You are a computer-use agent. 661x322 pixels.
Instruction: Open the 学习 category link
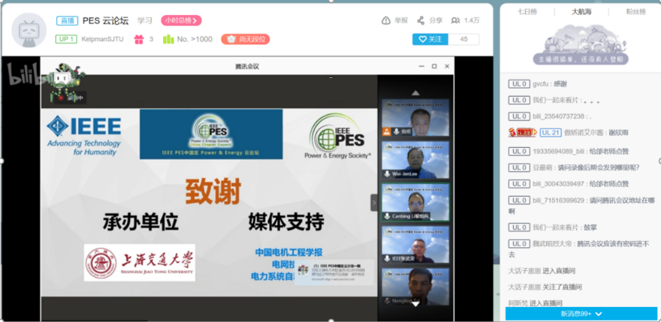[x=144, y=21]
